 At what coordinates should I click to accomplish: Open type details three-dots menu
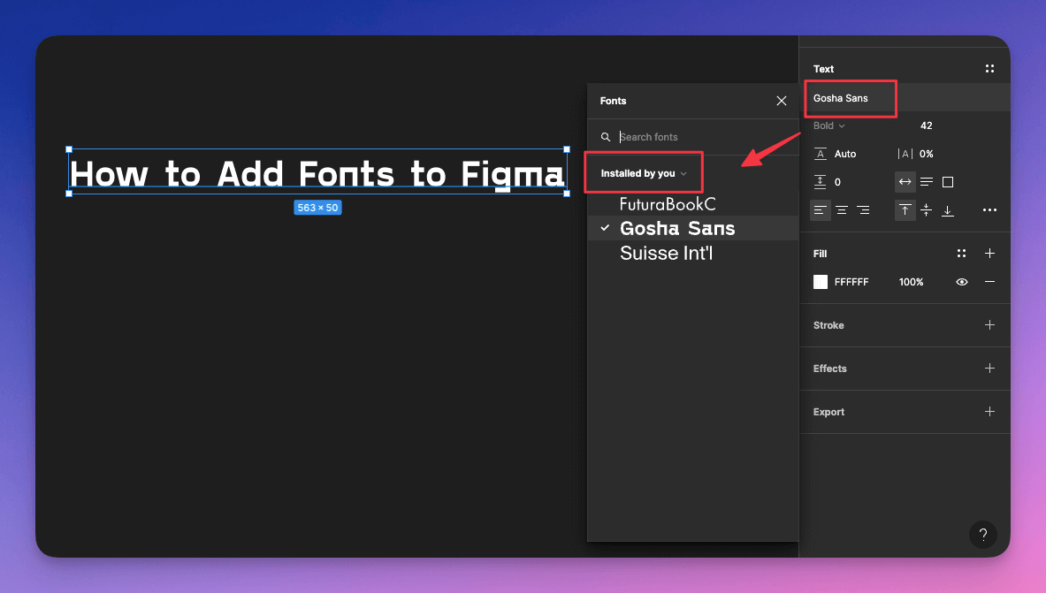click(989, 210)
